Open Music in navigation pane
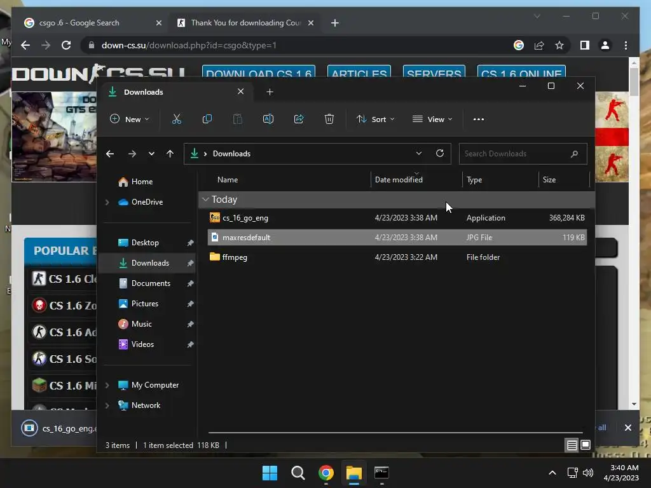 142,324
